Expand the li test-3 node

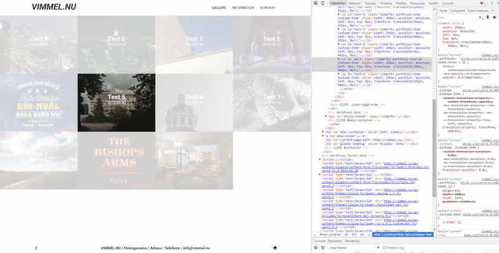click(339, 29)
